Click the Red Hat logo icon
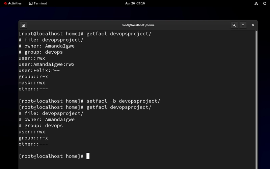Screen dimensions: 270x169 [5, 3]
